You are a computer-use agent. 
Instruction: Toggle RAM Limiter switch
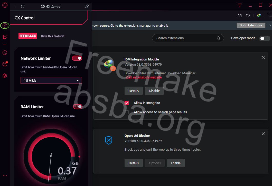point(78,107)
